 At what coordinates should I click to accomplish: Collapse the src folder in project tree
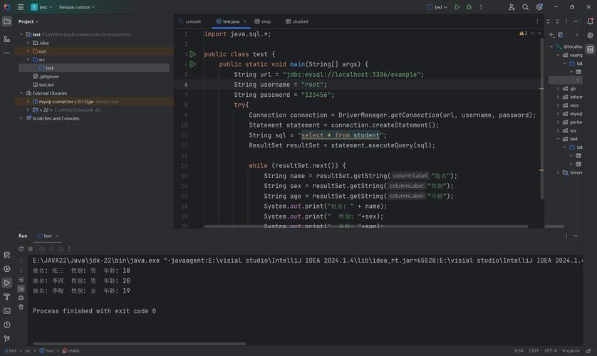click(x=28, y=60)
